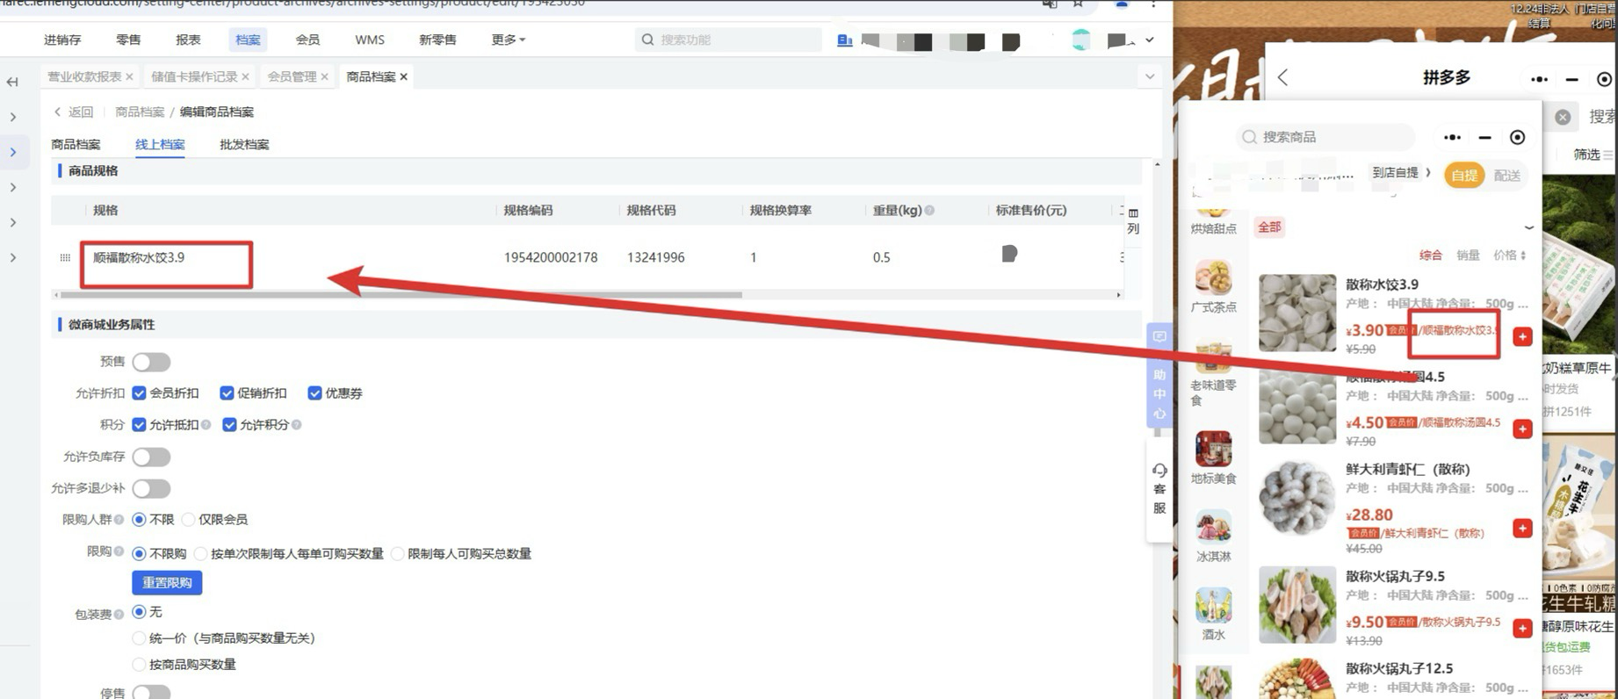
Task: Close the 营业收款报表 tab
Action: pos(129,76)
